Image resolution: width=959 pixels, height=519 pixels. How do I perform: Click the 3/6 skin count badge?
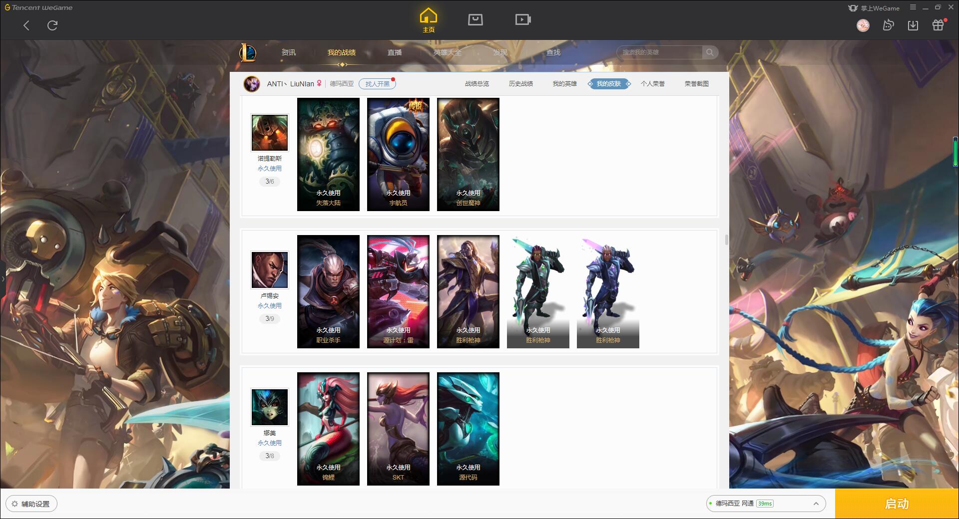click(x=270, y=181)
